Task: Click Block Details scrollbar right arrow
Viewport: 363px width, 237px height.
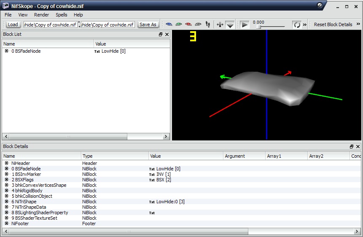Action: [x=357, y=231]
